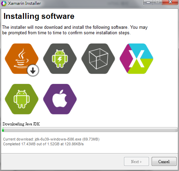Click the Xamarin Installer title bar icon
This screenshot has width=179, height=171.
point(4,3)
